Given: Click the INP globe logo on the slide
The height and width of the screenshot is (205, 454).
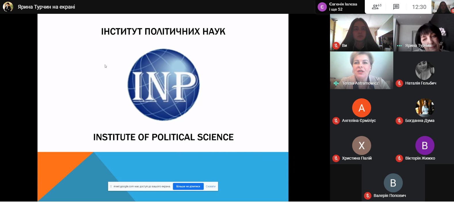Looking at the screenshot, I should click(163, 85).
